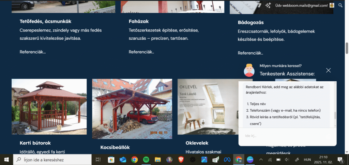Open File Explorer from the taskbar
The width and height of the screenshot is (349, 165).
click(157, 160)
